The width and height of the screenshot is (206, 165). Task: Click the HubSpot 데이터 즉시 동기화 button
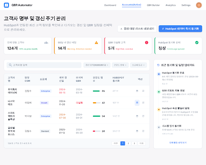click(x=180, y=29)
